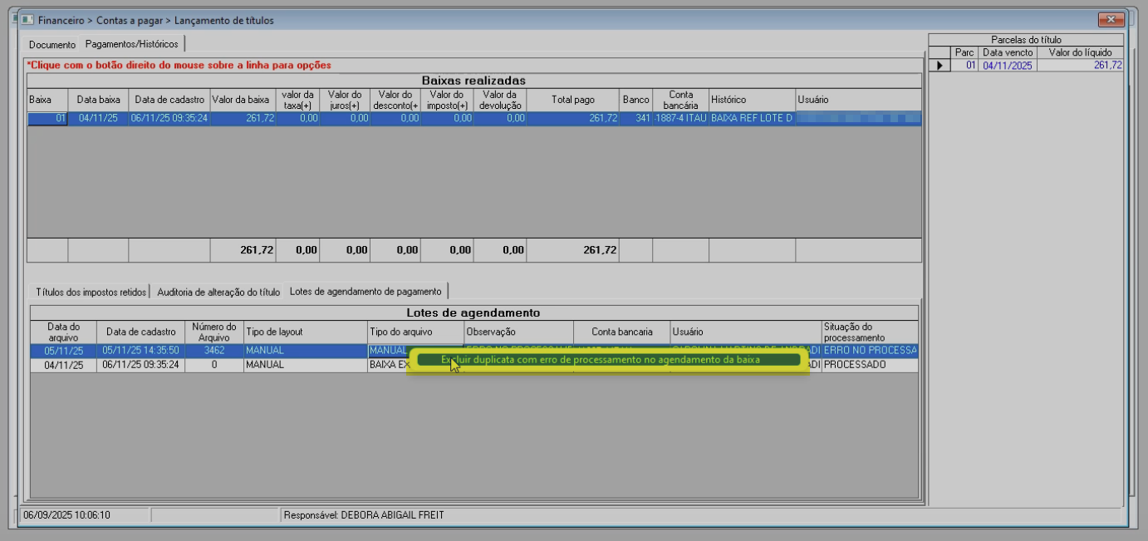Click the application icon in the title bar

click(x=27, y=20)
